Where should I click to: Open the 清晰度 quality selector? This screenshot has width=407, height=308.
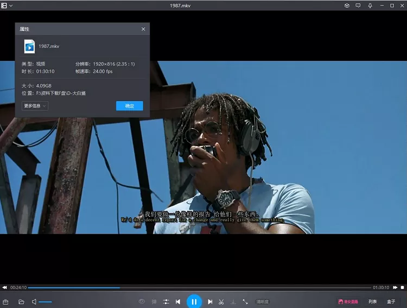pyautogui.click(x=263, y=301)
